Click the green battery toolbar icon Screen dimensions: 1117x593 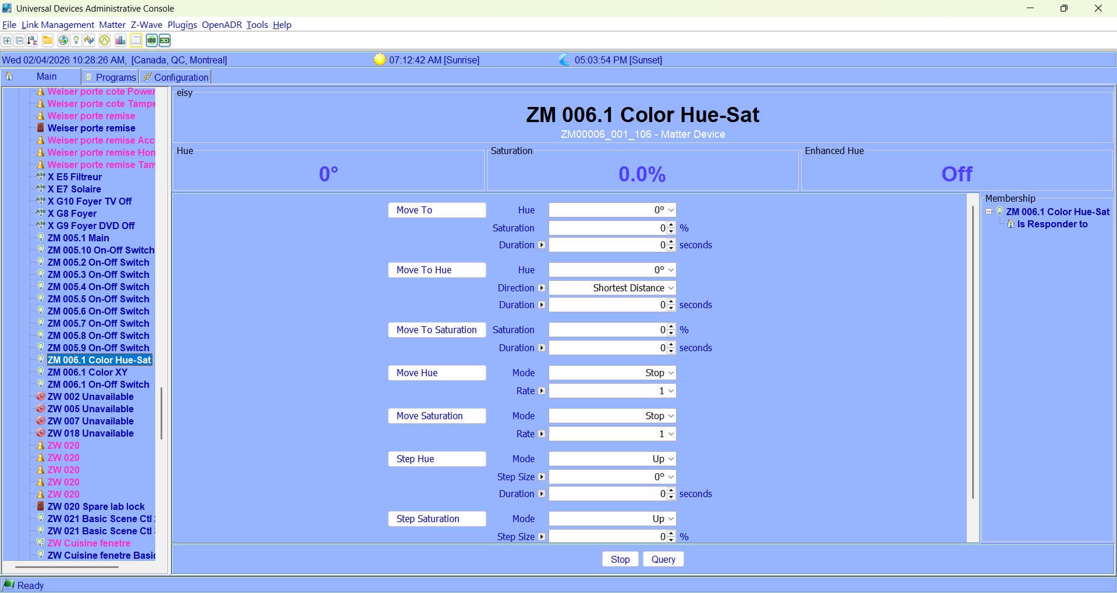pos(165,40)
